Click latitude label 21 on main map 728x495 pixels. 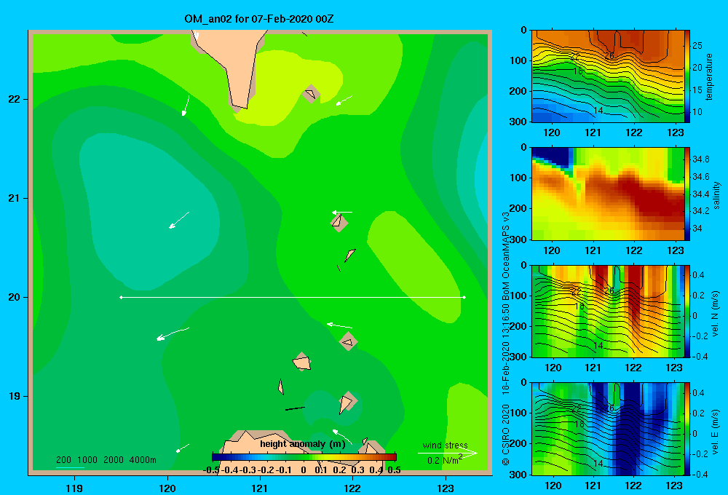15,198
